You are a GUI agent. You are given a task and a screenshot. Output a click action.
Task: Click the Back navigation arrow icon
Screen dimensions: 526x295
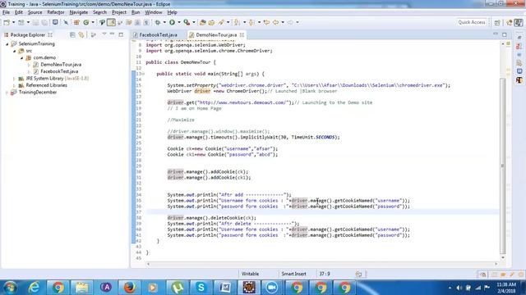click(x=276, y=22)
